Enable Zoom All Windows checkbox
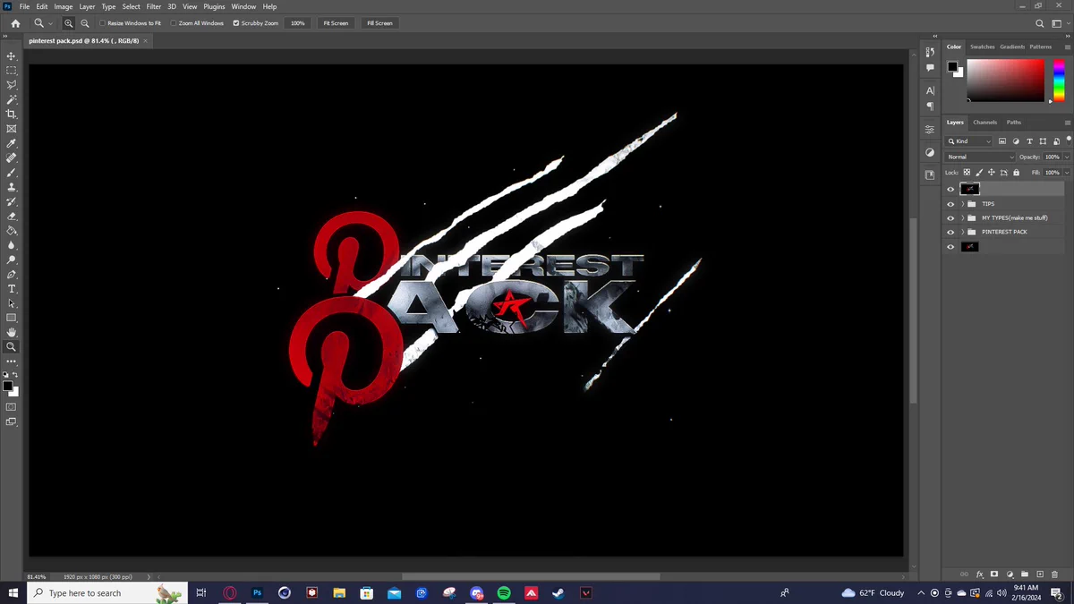This screenshot has width=1074, height=604. click(x=174, y=23)
